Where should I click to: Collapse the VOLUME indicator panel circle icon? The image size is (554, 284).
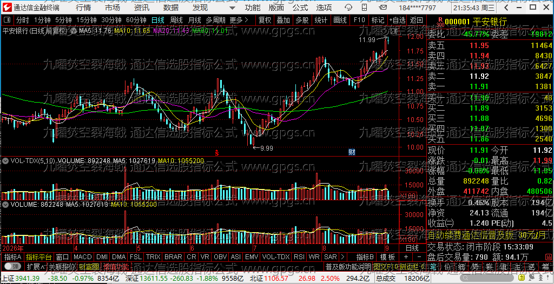click(x=5, y=204)
